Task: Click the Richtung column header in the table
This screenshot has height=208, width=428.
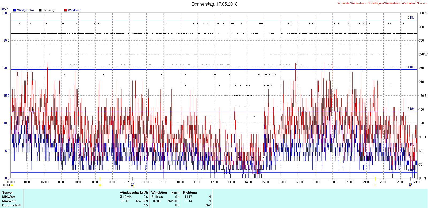Action: click(190, 193)
